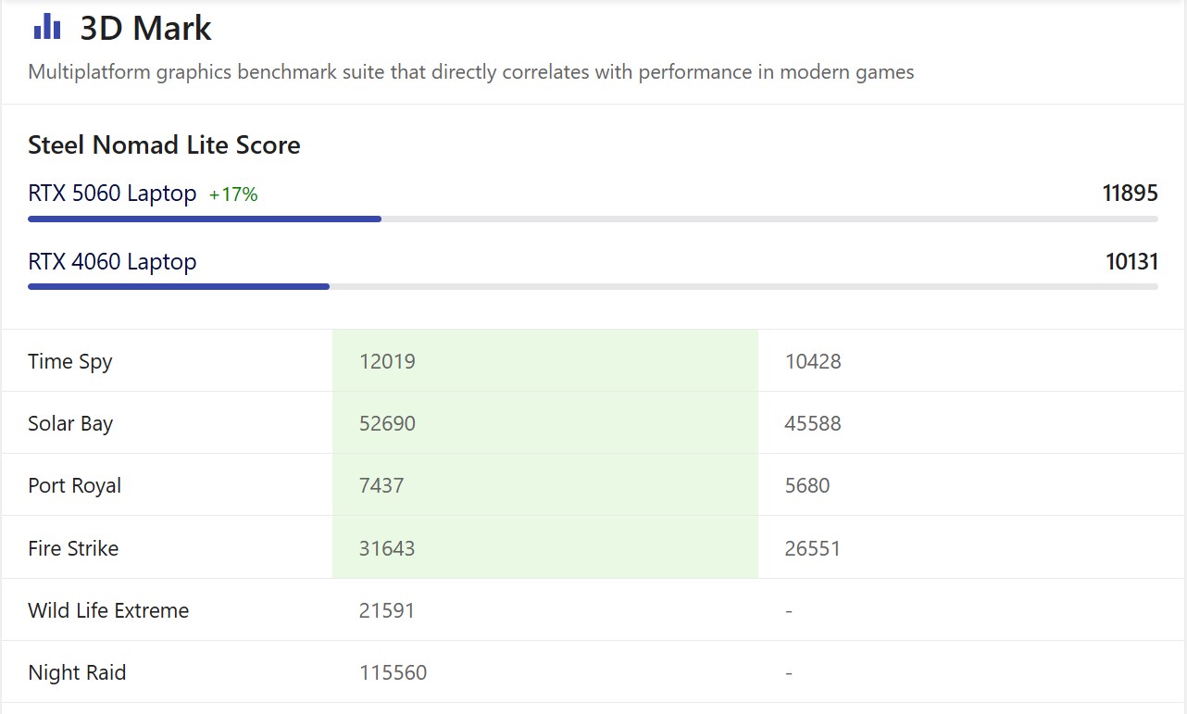1187x714 pixels.
Task: Click the Steel Nomad Lite Score heading
Action: [164, 145]
